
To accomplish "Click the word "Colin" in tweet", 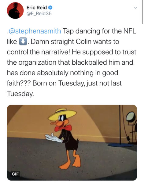I will tap(83, 41).
